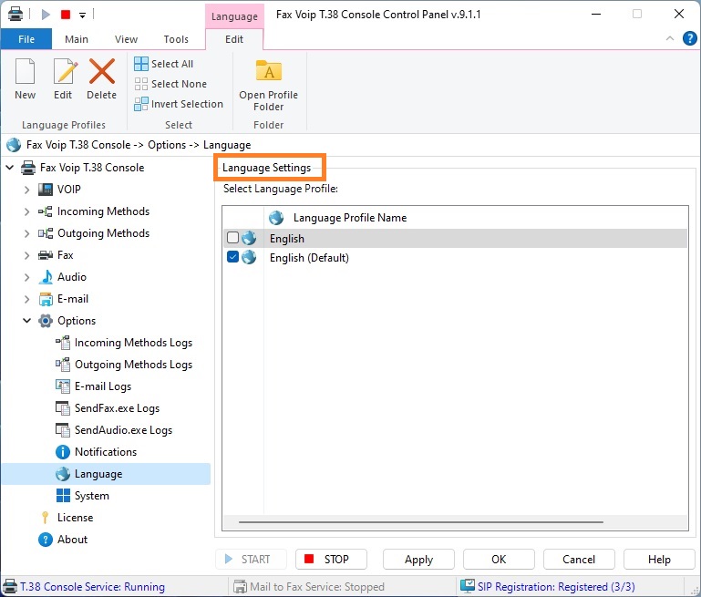Expand the VOIP node arrow
This screenshot has width=701, height=597.
[26, 190]
